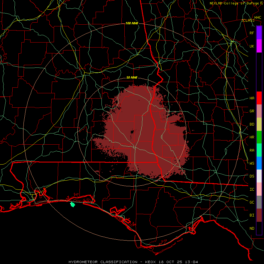This screenshot has height=264, width=264.
Task: Click the UK legend label
Action: coord(252,46)
